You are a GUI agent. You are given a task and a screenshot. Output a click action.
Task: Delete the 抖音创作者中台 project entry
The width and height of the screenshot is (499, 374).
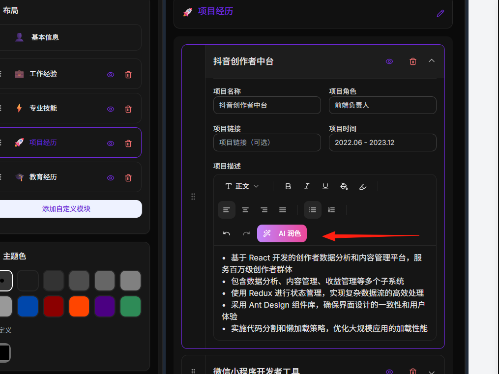[413, 61]
